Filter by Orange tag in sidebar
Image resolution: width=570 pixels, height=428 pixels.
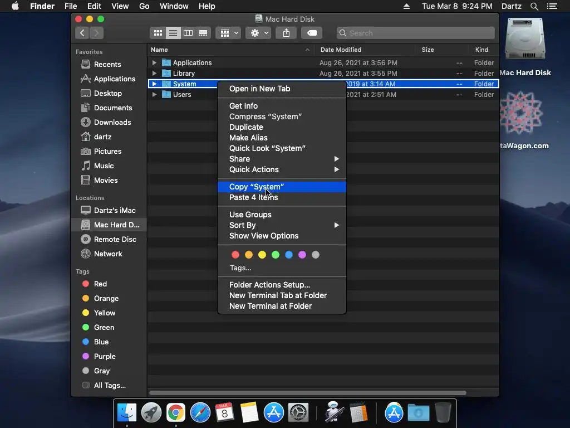tap(106, 299)
